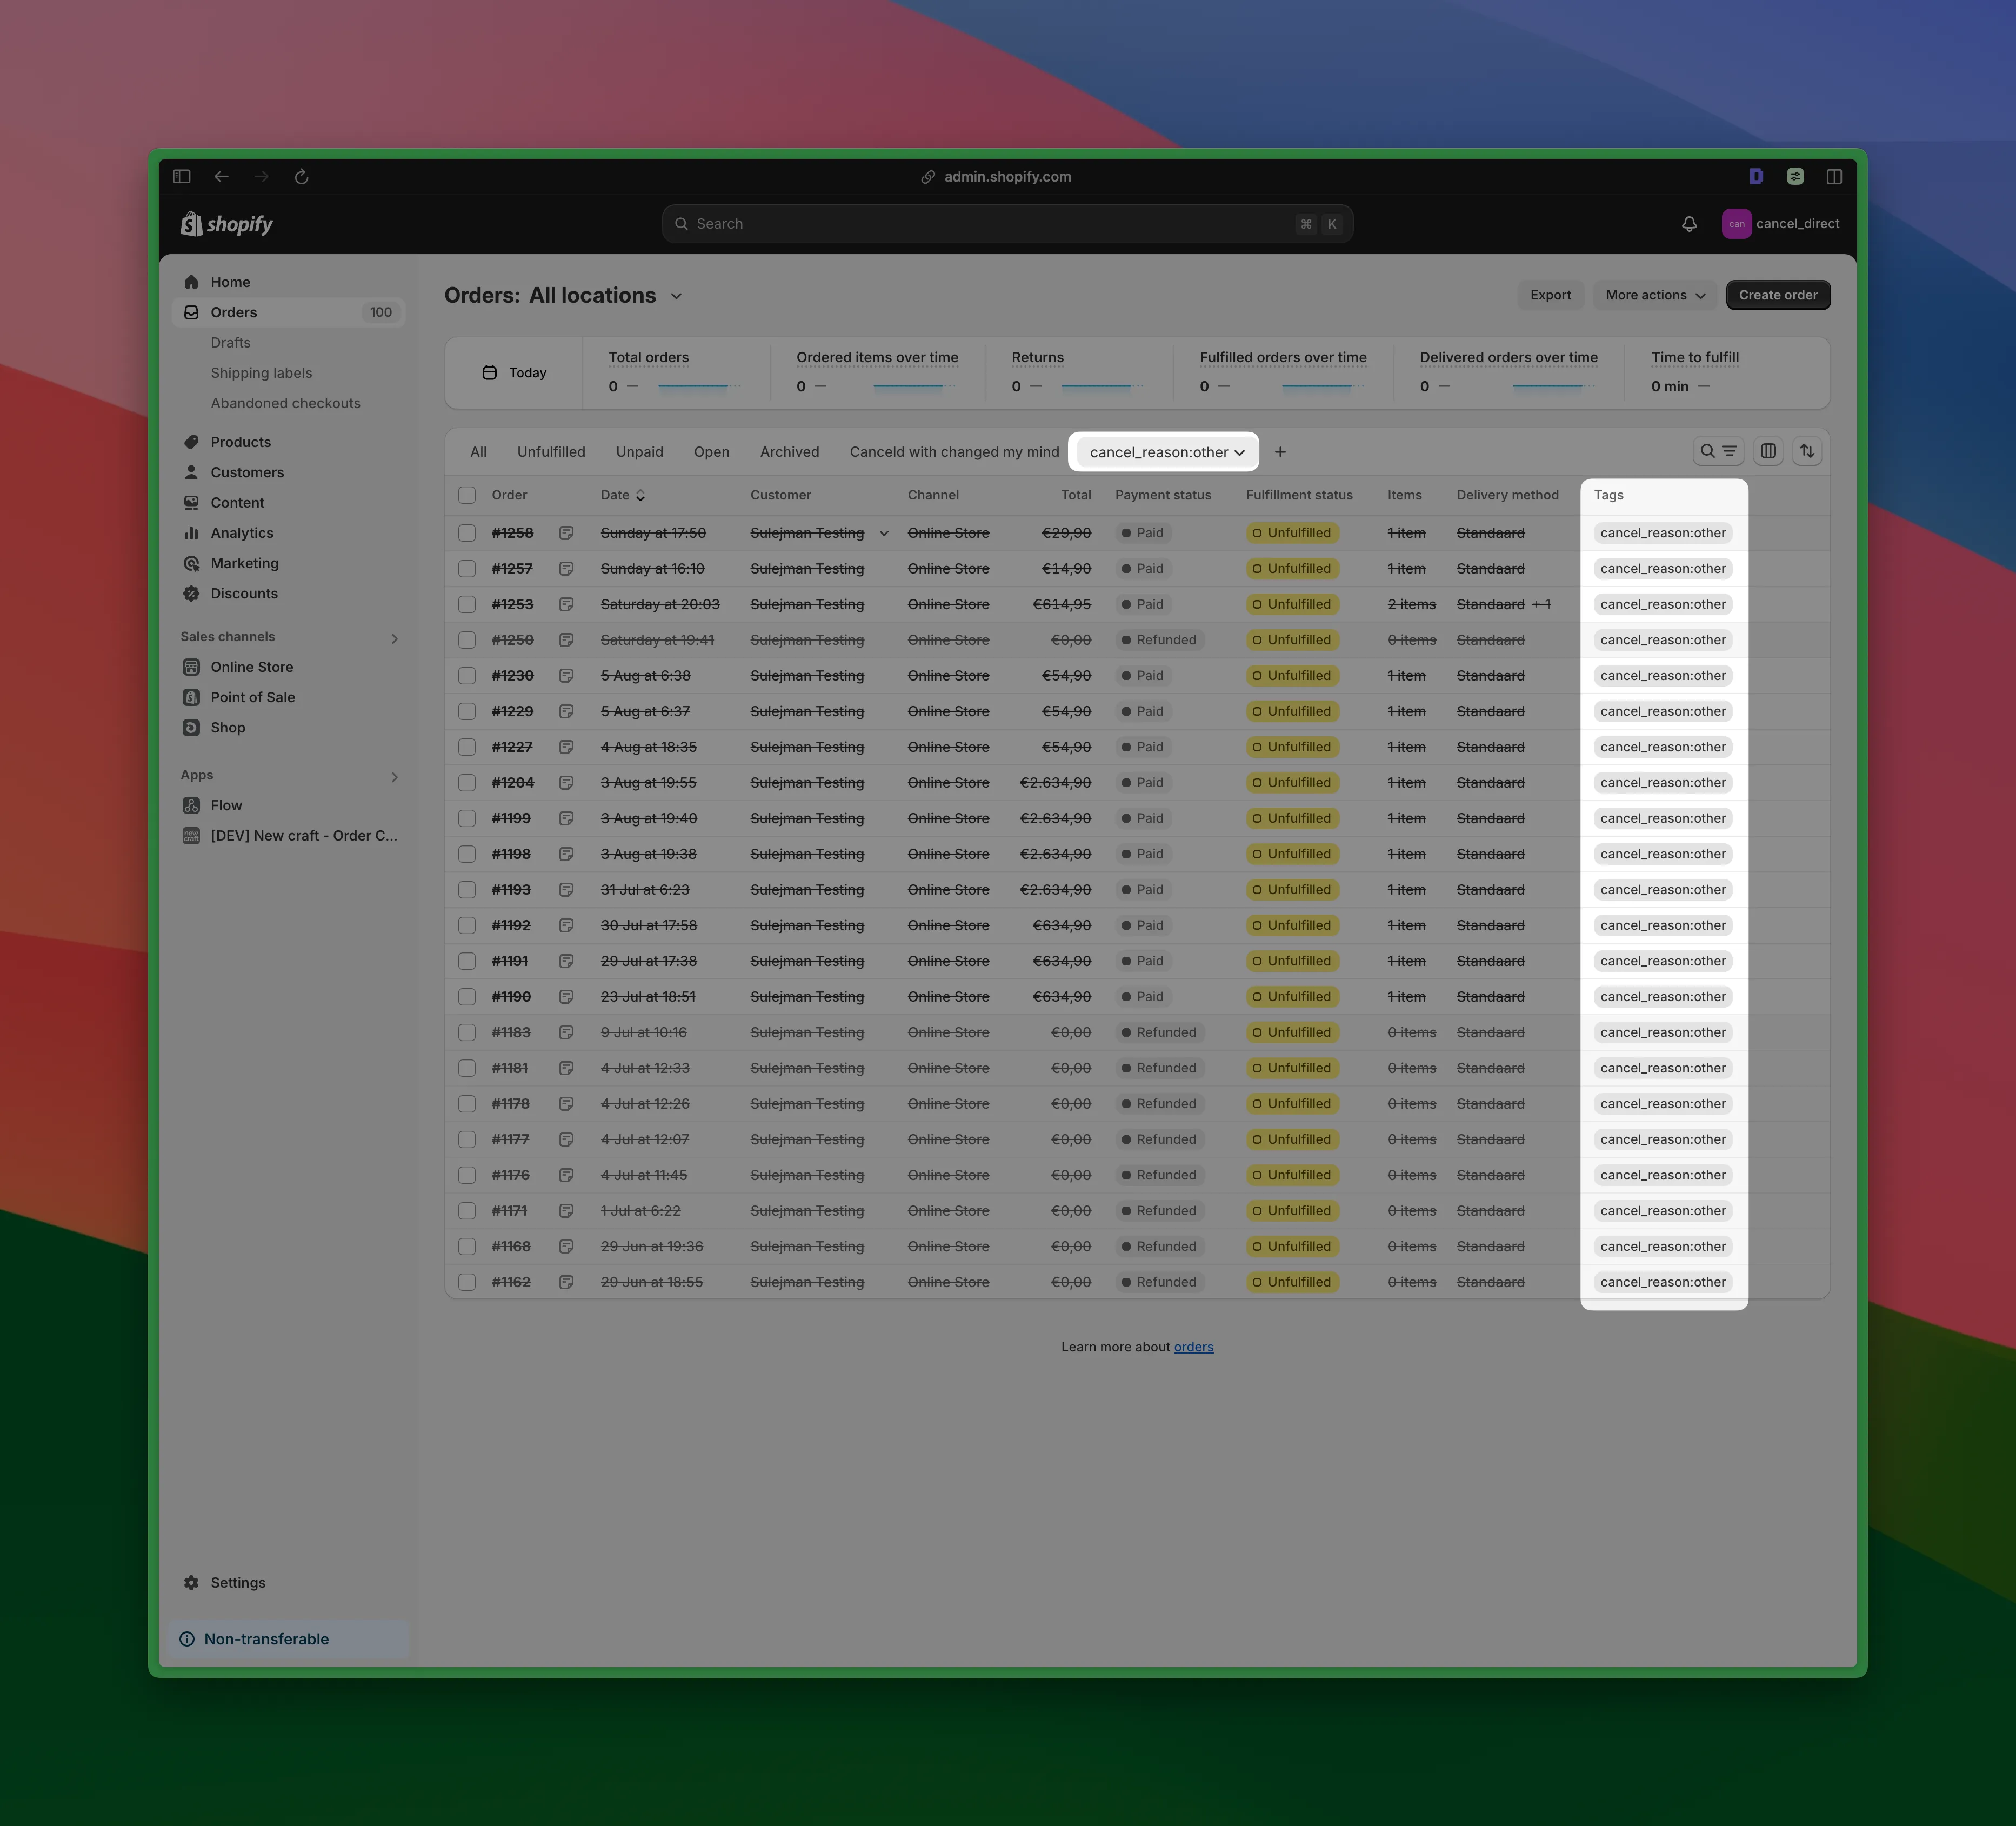Click the Shopify admin search field

click(x=1005, y=223)
